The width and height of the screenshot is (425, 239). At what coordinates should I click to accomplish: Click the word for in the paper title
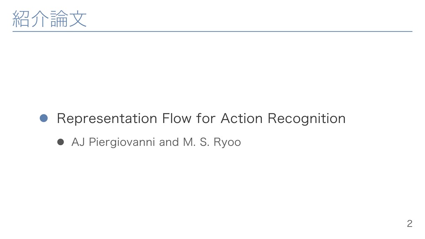[x=205, y=118]
